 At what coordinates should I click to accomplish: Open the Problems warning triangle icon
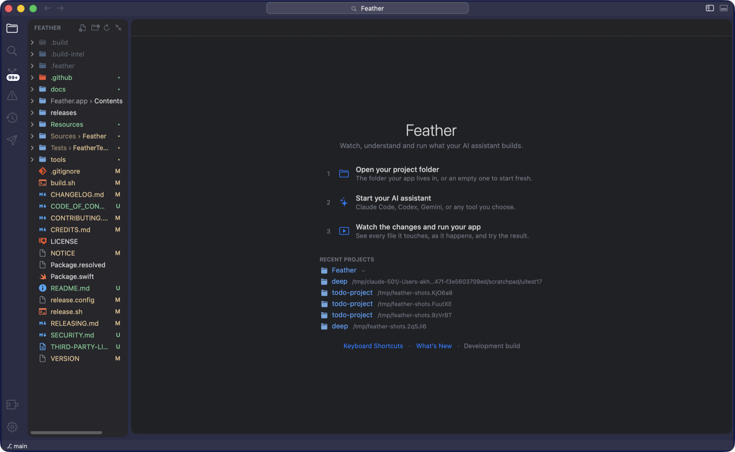pos(12,96)
